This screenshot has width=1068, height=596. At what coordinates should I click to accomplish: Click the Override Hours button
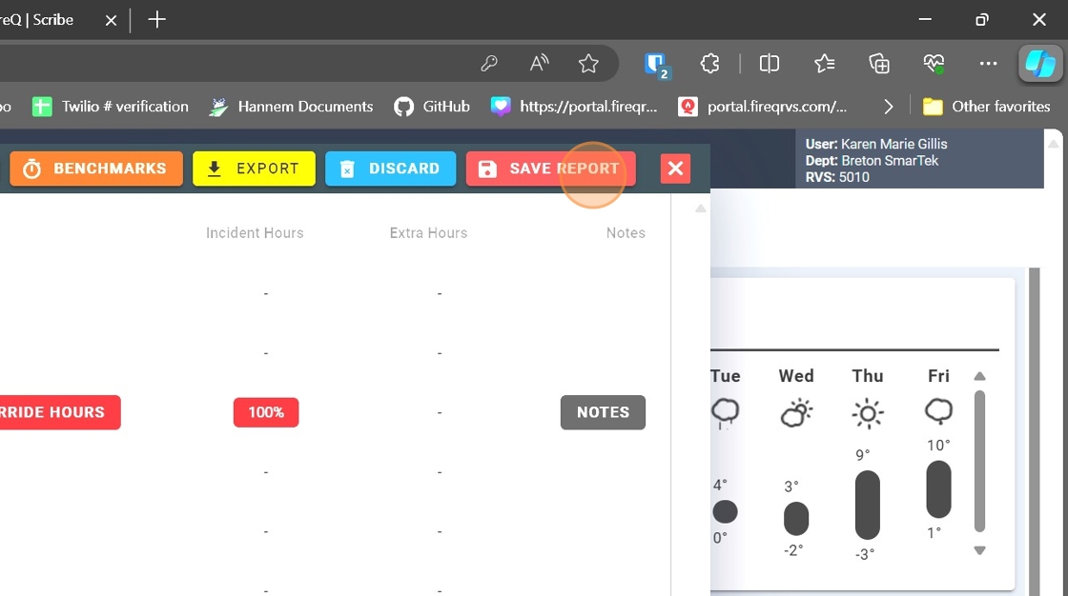coord(59,412)
